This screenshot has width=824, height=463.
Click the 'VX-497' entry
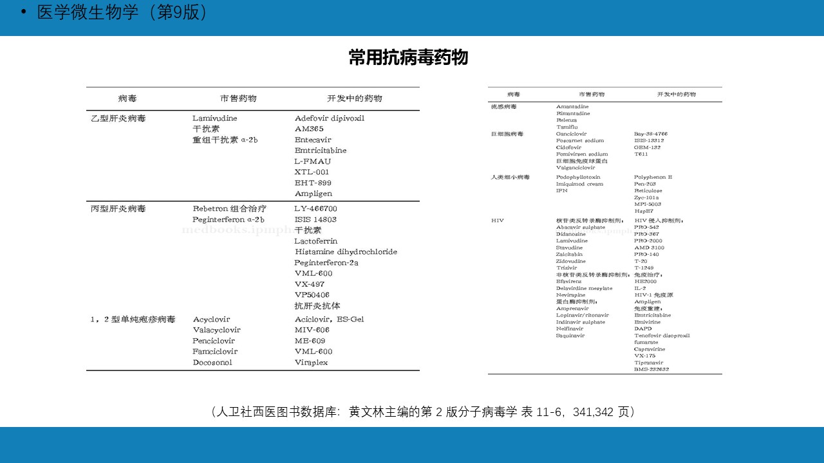310,284
